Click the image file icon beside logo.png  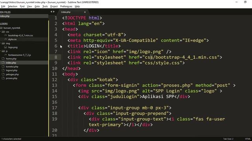point(6,47)
